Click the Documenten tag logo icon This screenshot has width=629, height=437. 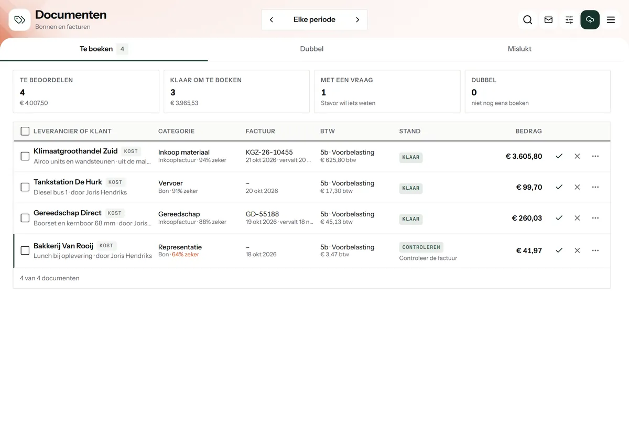pyautogui.click(x=19, y=20)
